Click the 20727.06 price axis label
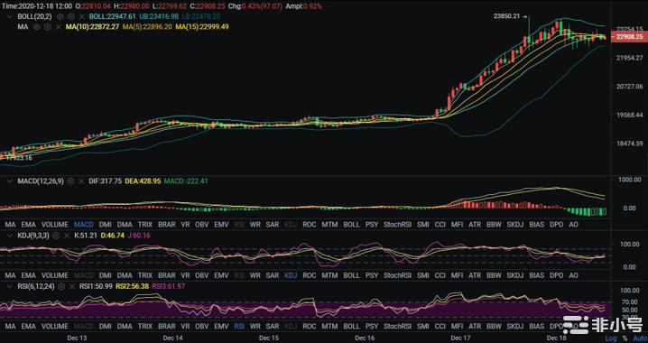Screen dimensions: 648x343 (629, 87)
